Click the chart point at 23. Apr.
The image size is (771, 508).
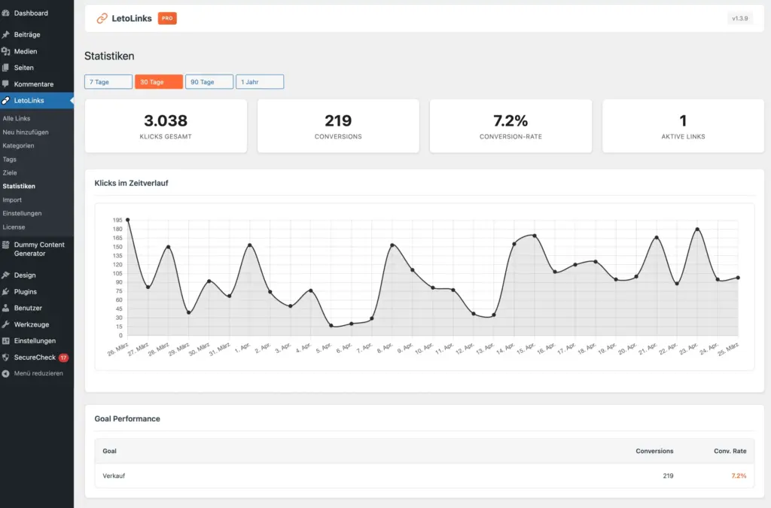coord(697,229)
